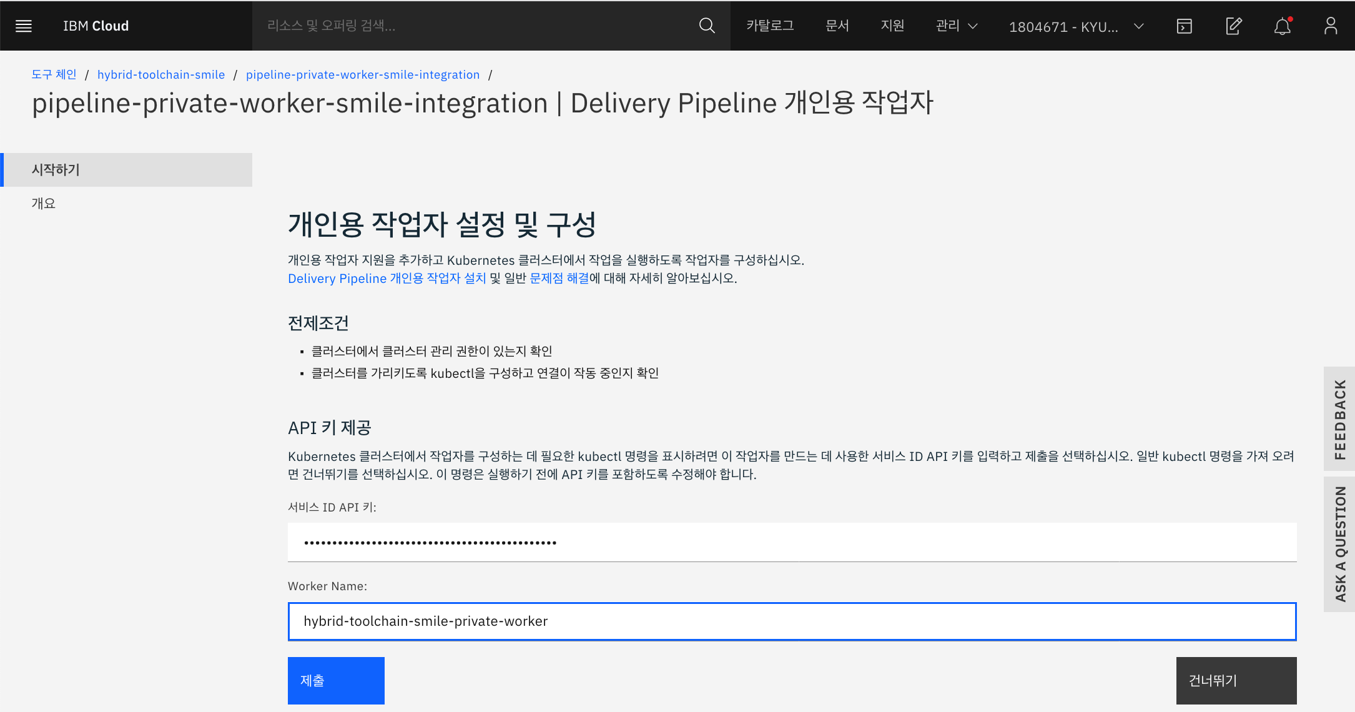Open the 문서 menu item

[x=837, y=26]
